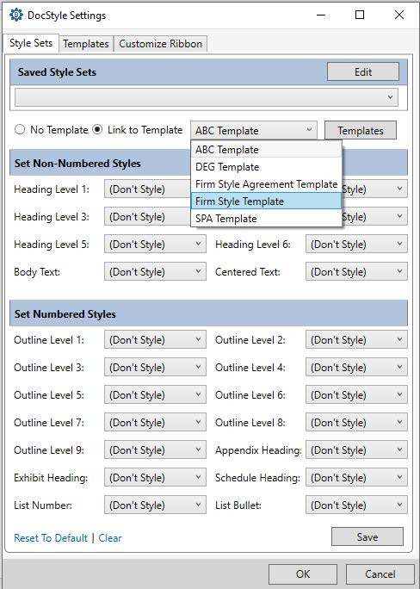Choose Firm Style Agreement Template entry

(x=267, y=184)
